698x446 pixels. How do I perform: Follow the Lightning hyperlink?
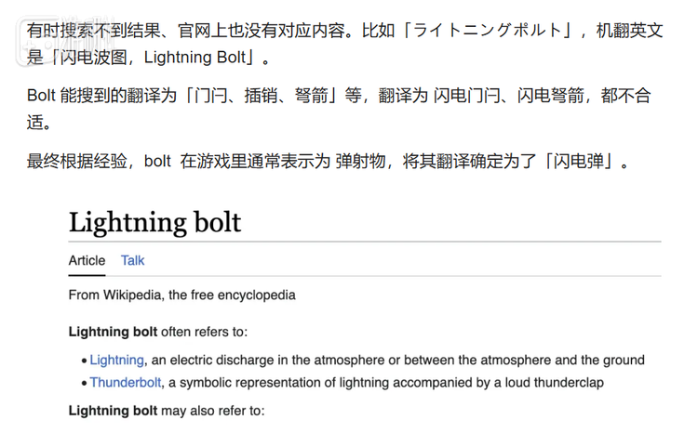(116, 360)
